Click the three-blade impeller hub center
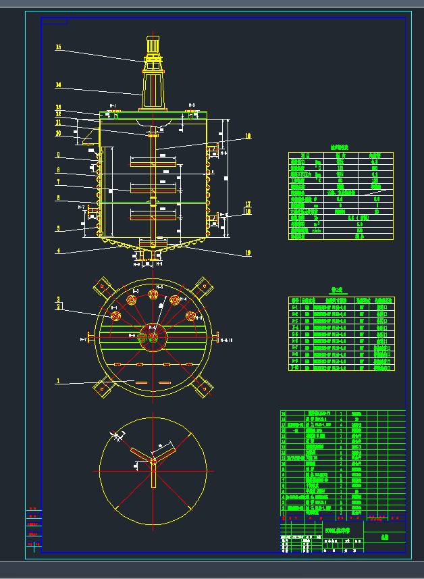This screenshot has height=579, width=424. click(154, 460)
